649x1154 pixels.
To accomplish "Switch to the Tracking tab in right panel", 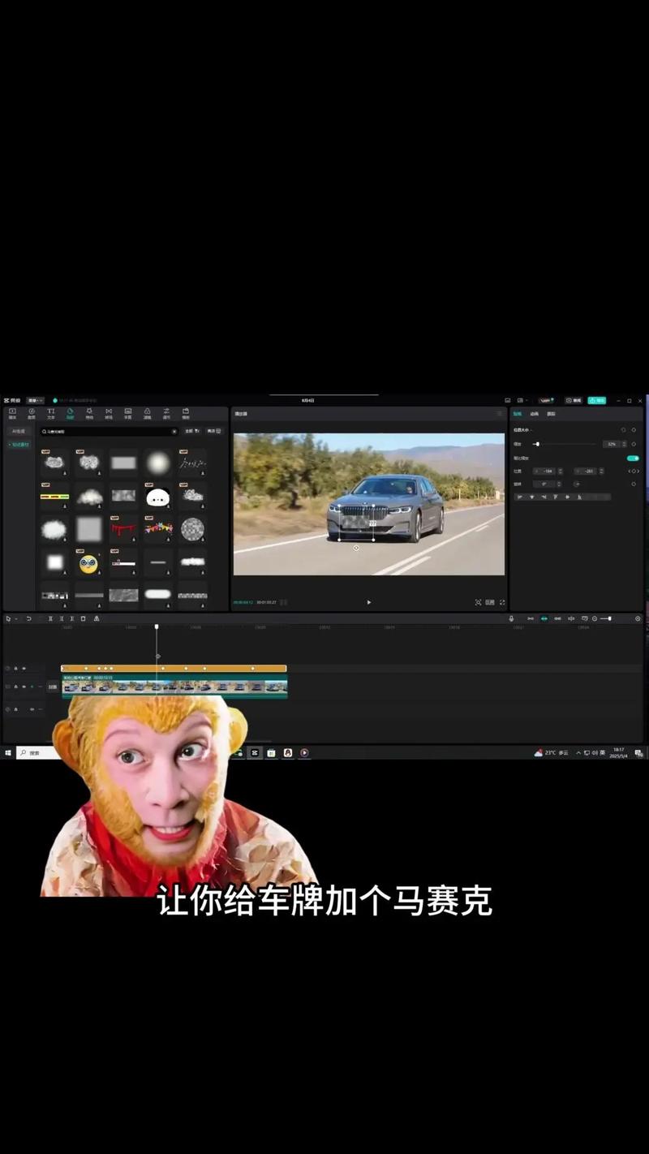I will click(x=551, y=413).
